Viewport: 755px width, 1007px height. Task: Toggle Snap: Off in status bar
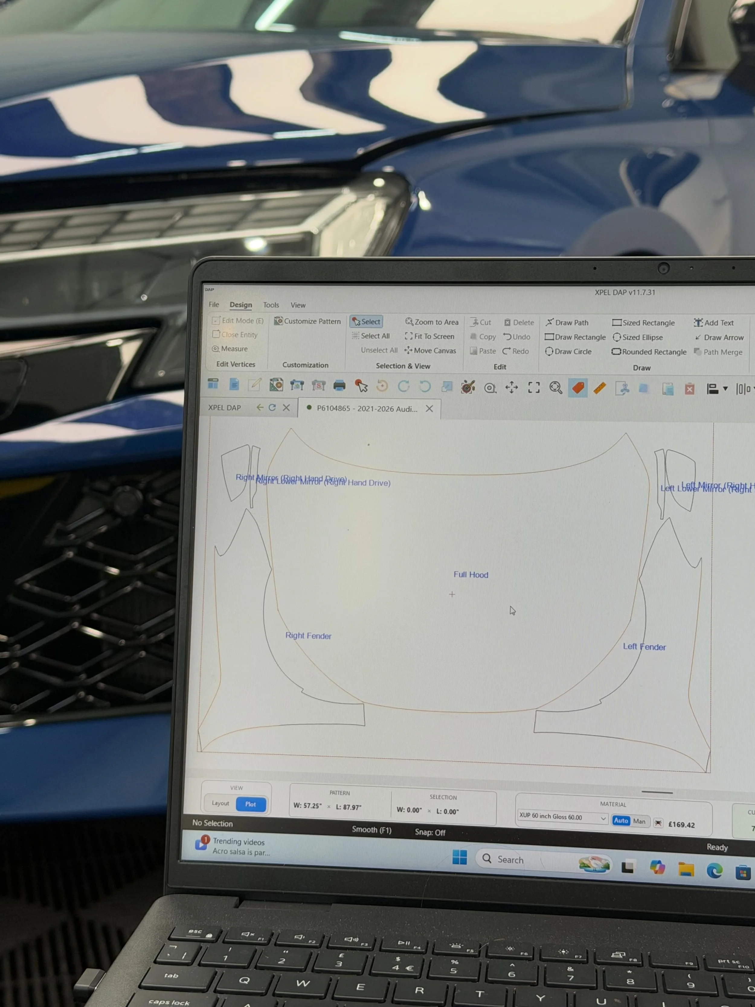coord(430,832)
